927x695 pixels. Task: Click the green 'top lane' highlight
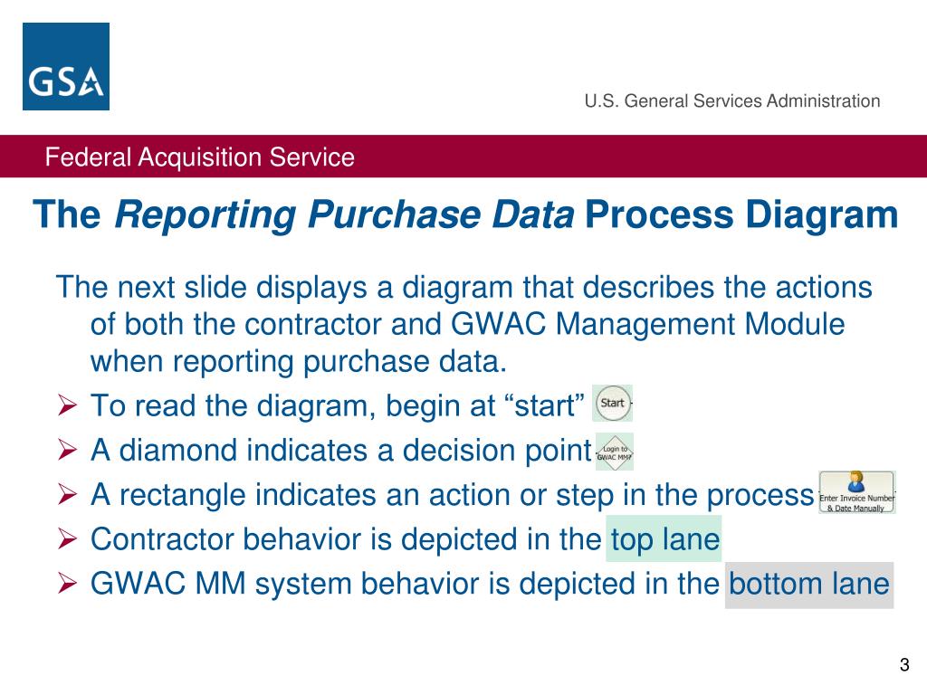664,538
